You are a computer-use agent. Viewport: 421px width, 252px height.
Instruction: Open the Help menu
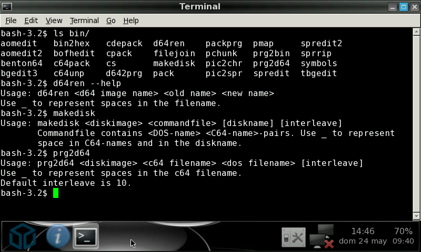click(131, 20)
